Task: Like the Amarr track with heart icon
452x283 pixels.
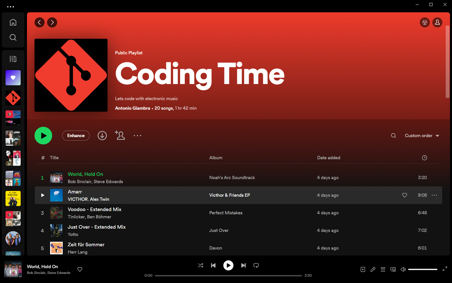Action: pyautogui.click(x=405, y=195)
